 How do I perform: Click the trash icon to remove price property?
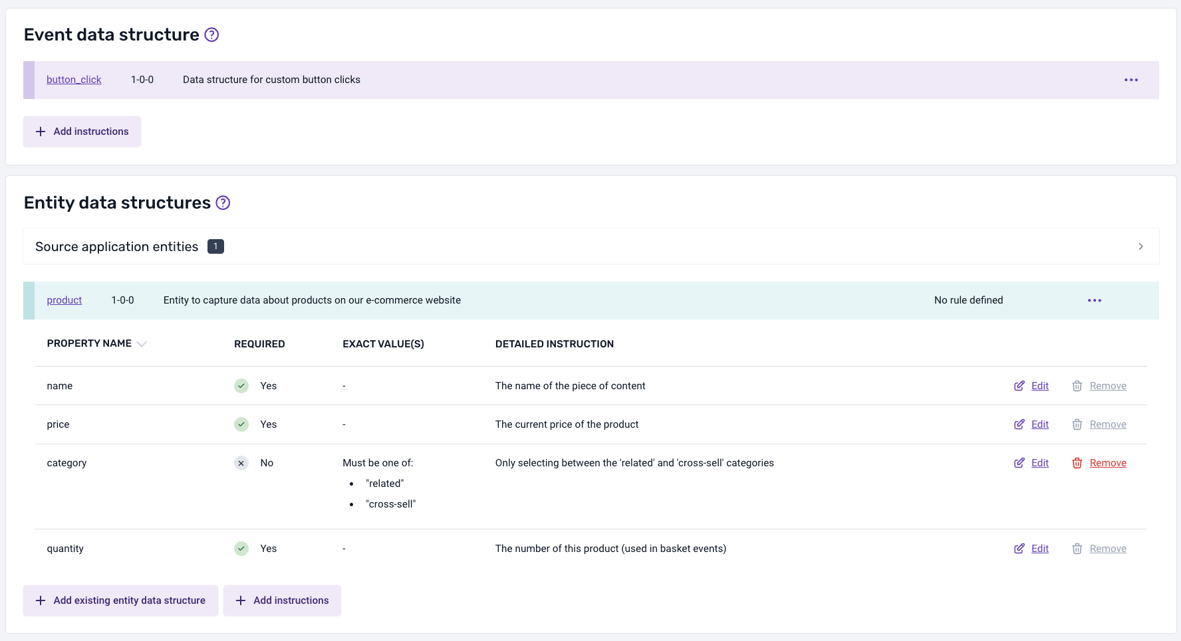click(x=1077, y=424)
